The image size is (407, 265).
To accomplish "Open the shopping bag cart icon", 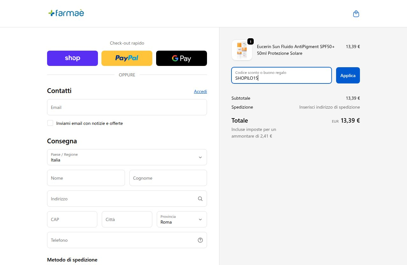I will 356,14.
